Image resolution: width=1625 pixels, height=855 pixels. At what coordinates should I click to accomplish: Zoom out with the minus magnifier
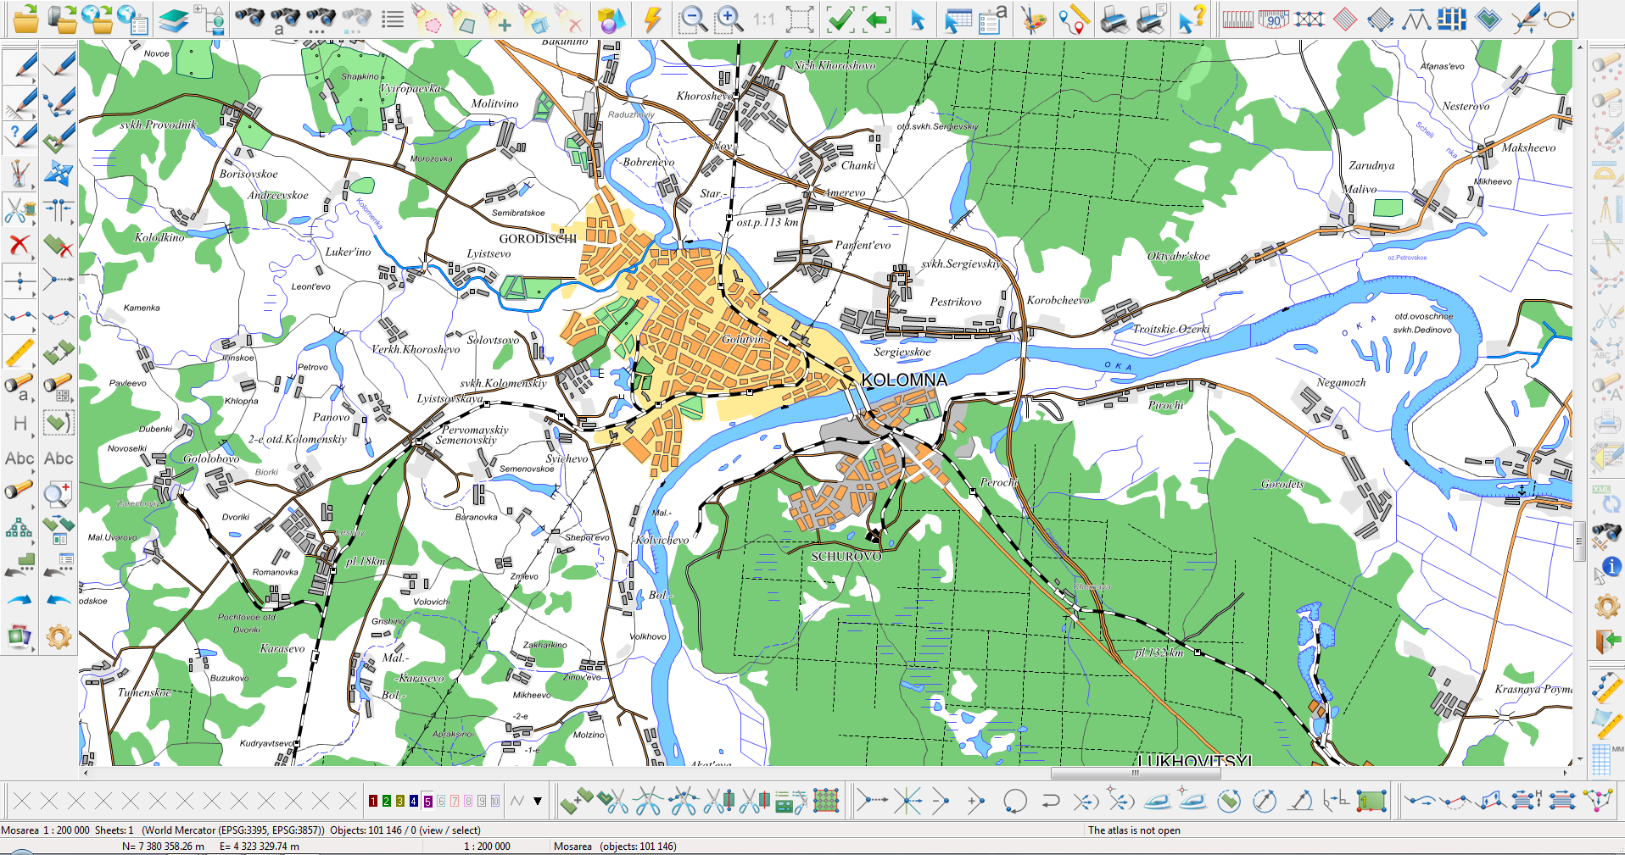click(693, 19)
